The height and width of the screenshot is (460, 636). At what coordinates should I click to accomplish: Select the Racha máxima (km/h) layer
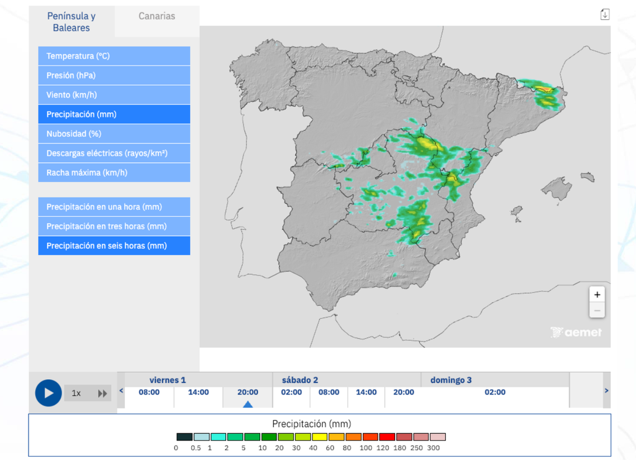[x=114, y=173]
